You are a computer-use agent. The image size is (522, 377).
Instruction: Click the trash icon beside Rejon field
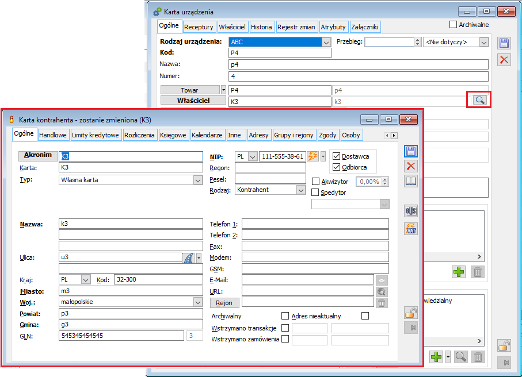coord(382,303)
